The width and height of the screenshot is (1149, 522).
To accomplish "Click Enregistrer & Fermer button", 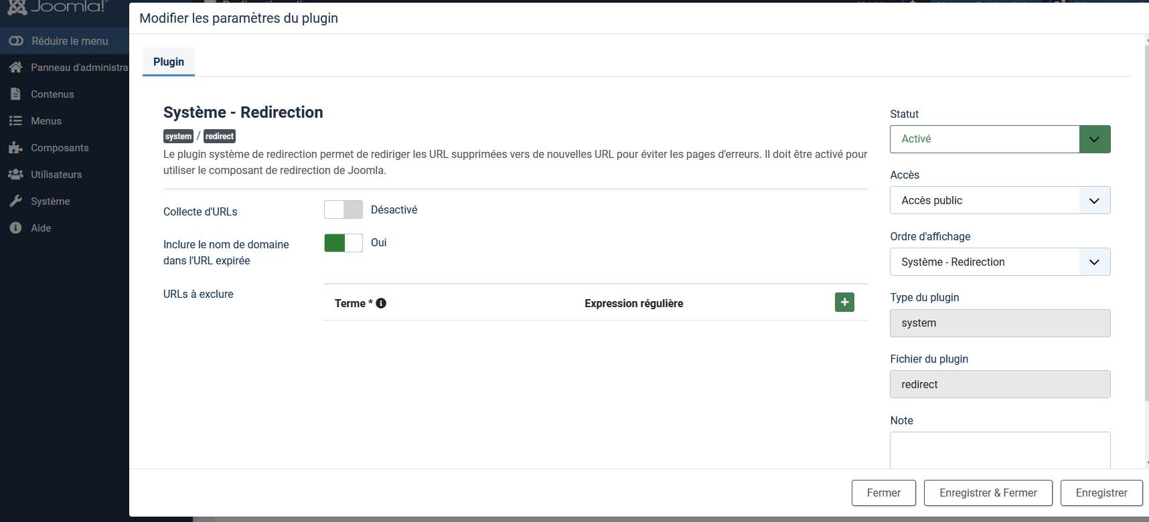I will [988, 493].
